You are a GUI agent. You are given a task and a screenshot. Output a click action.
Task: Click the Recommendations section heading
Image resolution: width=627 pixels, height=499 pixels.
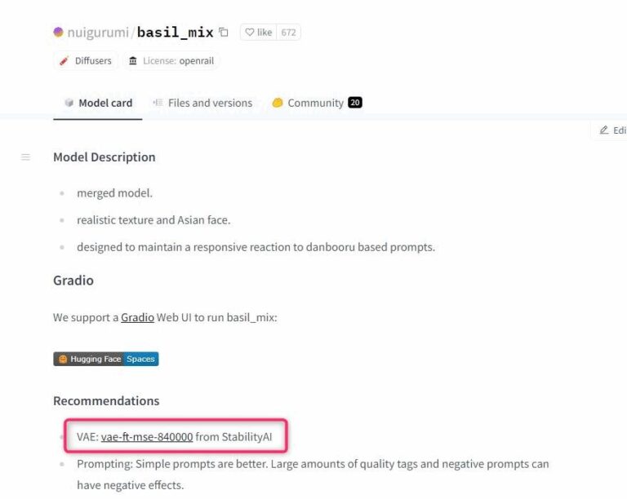point(106,400)
